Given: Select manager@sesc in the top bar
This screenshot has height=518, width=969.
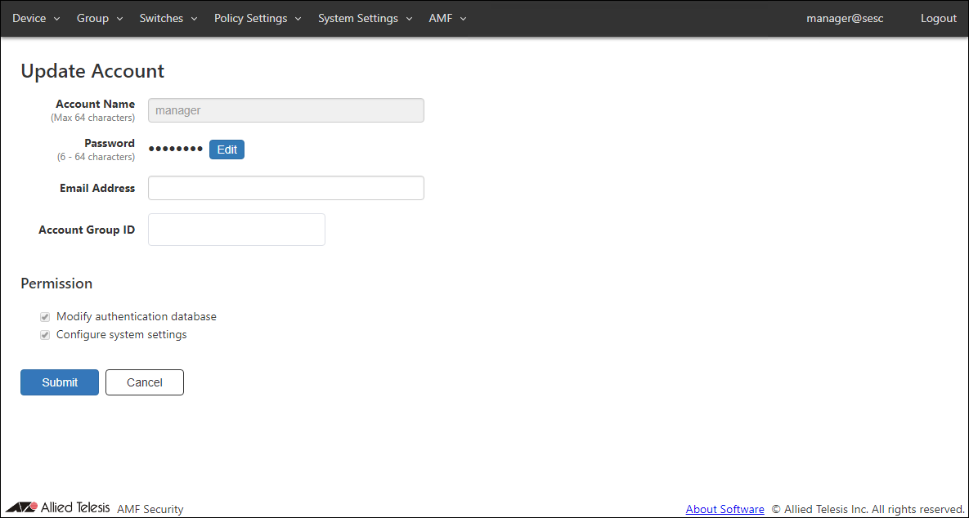Looking at the screenshot, I should pos(845,18).
